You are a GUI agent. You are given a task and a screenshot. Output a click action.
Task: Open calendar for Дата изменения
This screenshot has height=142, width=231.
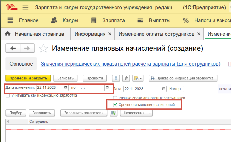pyautogui.click(x=66, y=87)
